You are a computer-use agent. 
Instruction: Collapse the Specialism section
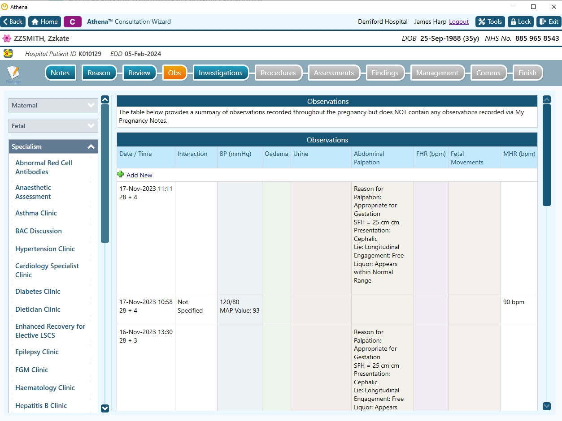pyautogui.click(x=53, y=146)
